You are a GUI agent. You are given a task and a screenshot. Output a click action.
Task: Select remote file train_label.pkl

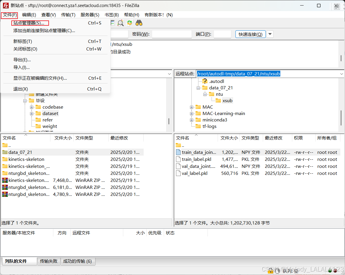[x=258, y=159]
